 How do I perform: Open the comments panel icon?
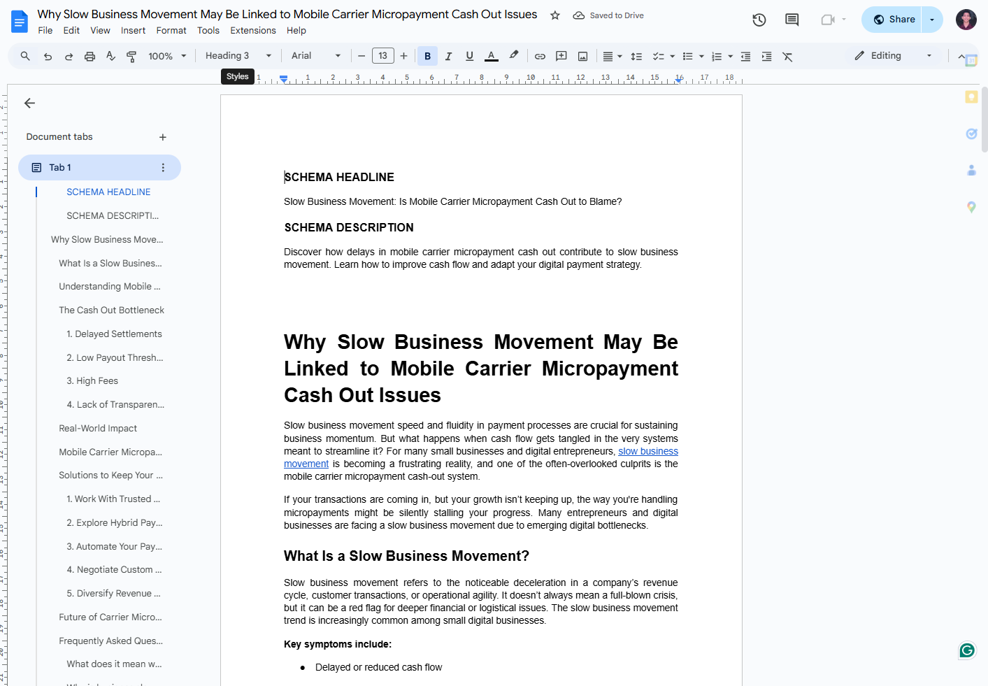pos(792,20)
